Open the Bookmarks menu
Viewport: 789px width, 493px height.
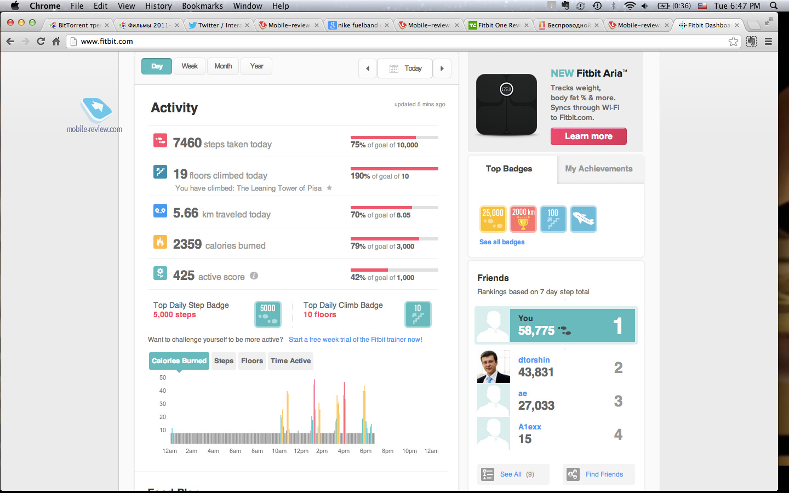(202, 6)
